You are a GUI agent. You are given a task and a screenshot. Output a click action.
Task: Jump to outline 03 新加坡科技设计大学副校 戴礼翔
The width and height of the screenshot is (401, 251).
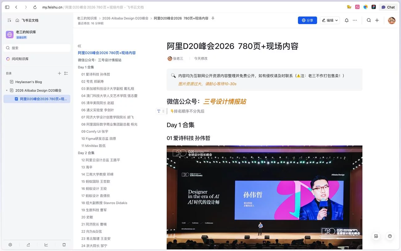point(108,89)
